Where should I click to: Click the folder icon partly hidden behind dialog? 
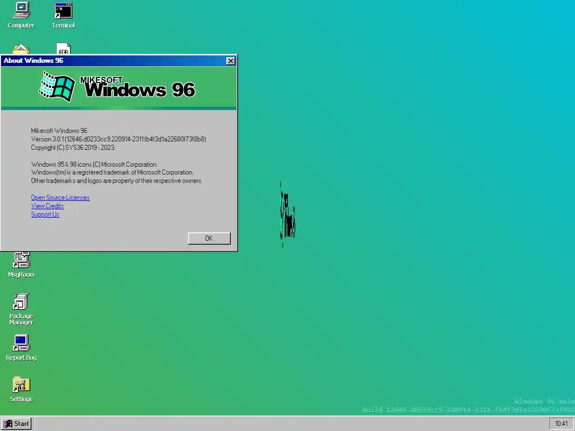tap(21, 49)
